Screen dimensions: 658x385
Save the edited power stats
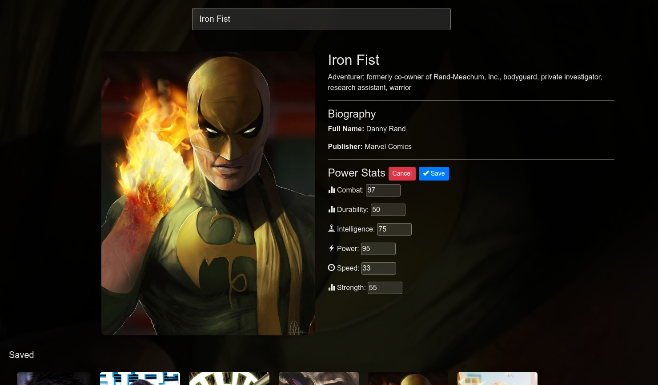(433, 173)
